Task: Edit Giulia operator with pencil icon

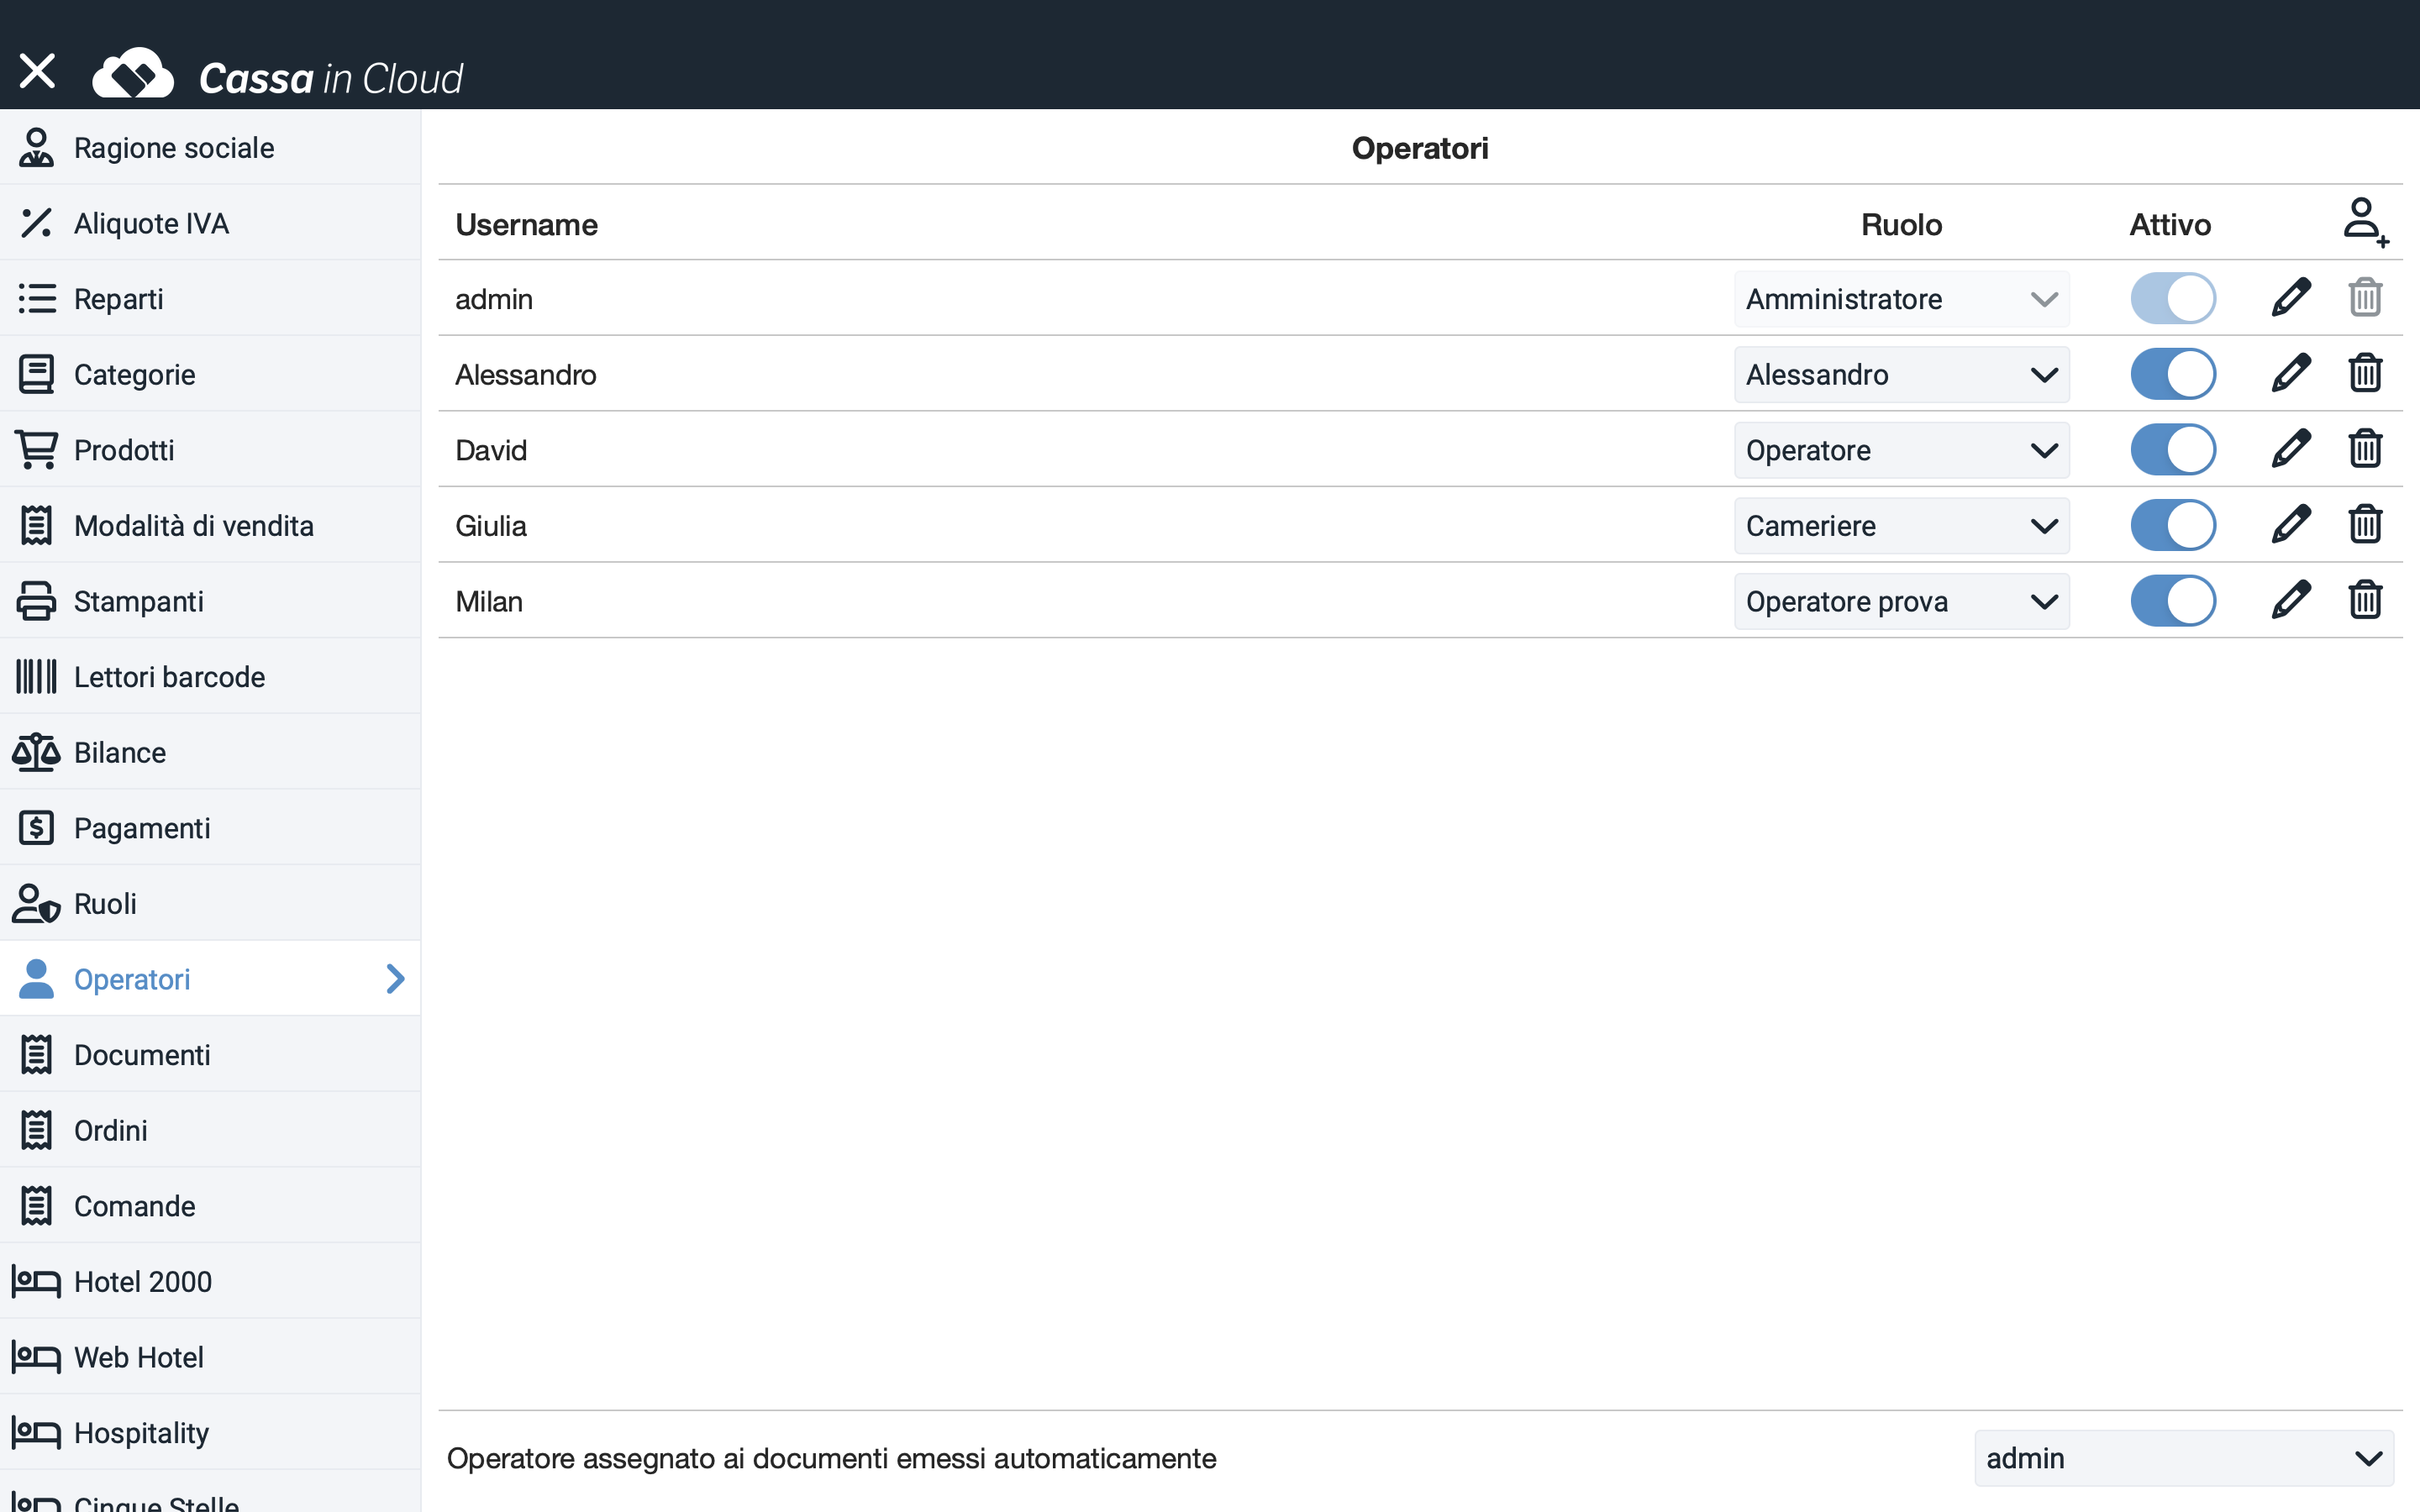Action: pos(2291,525)
